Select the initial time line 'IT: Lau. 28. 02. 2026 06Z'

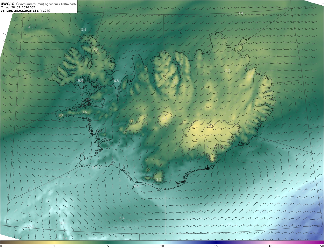[x=18, y=7]
